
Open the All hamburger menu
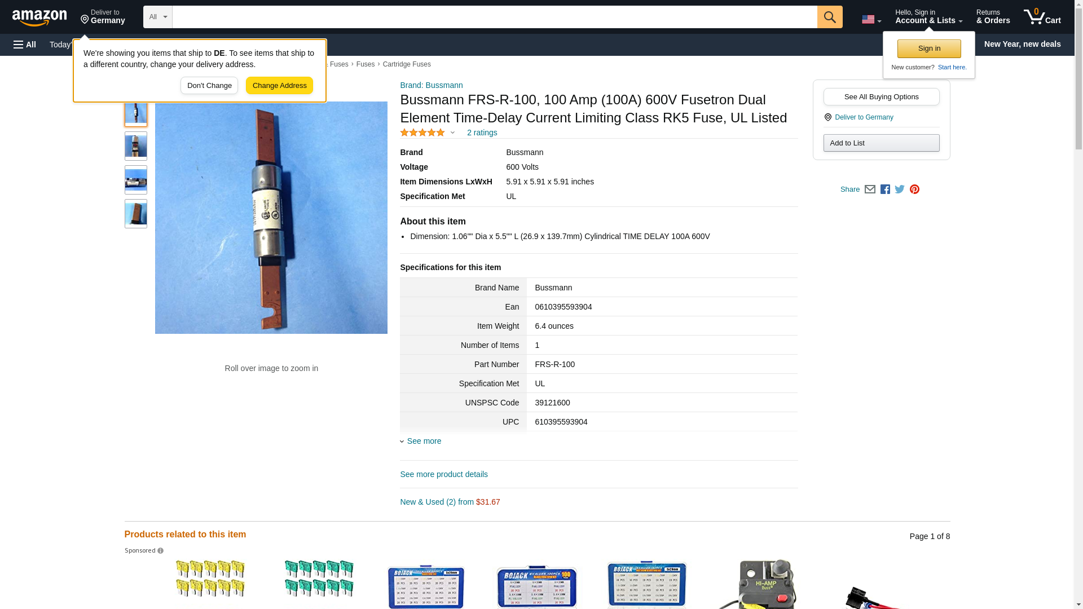click(25, 45)
